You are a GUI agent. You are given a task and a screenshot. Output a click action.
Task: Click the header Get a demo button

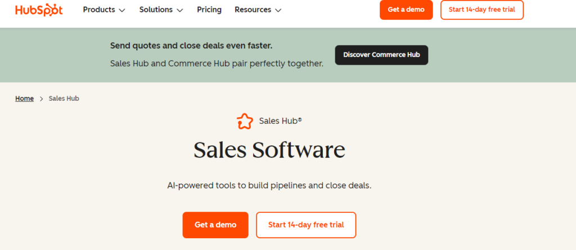pyautogui.click(x=406, y=10)
